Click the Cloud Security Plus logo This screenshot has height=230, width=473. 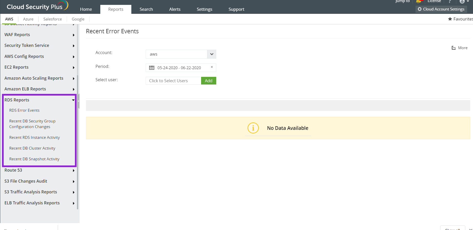click(x=37, y=6)
